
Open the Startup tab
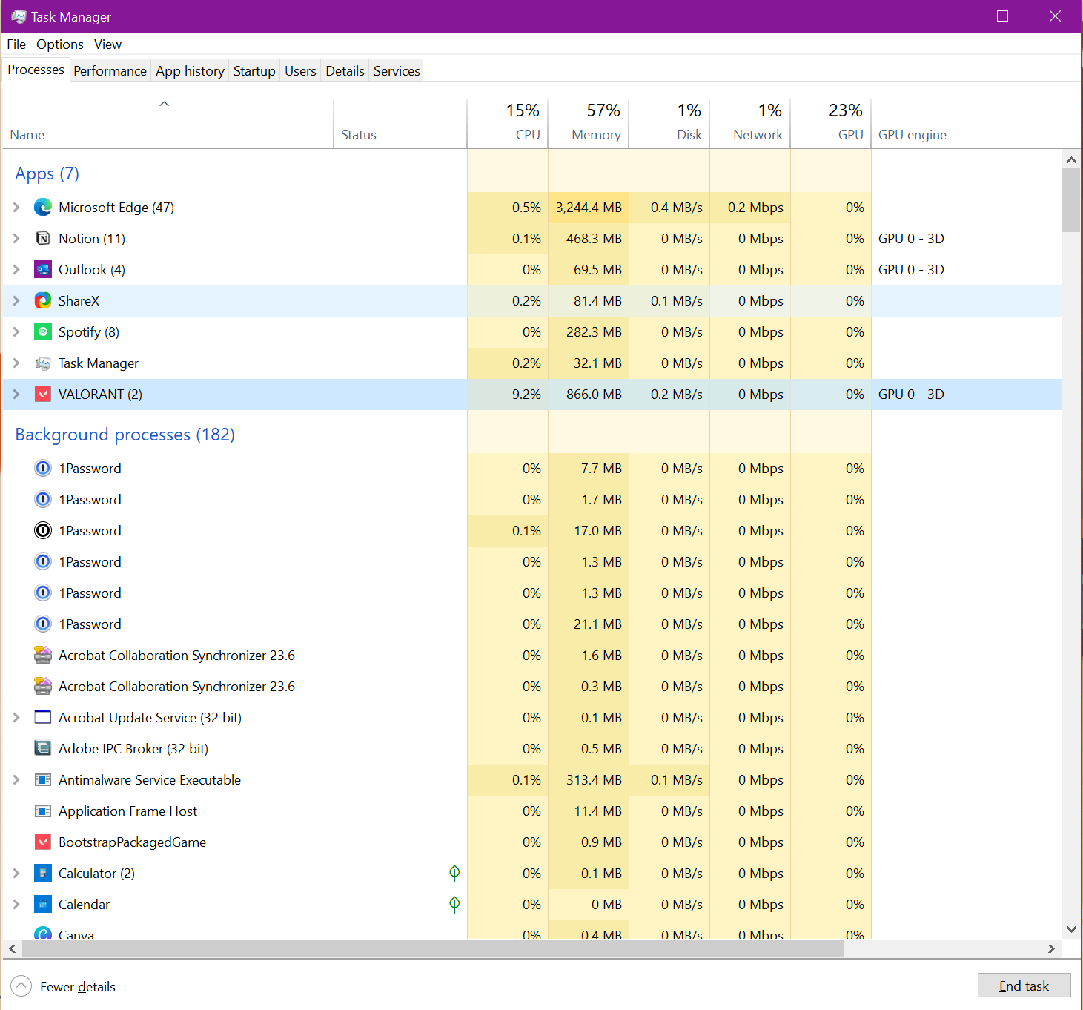click(254, 71)
